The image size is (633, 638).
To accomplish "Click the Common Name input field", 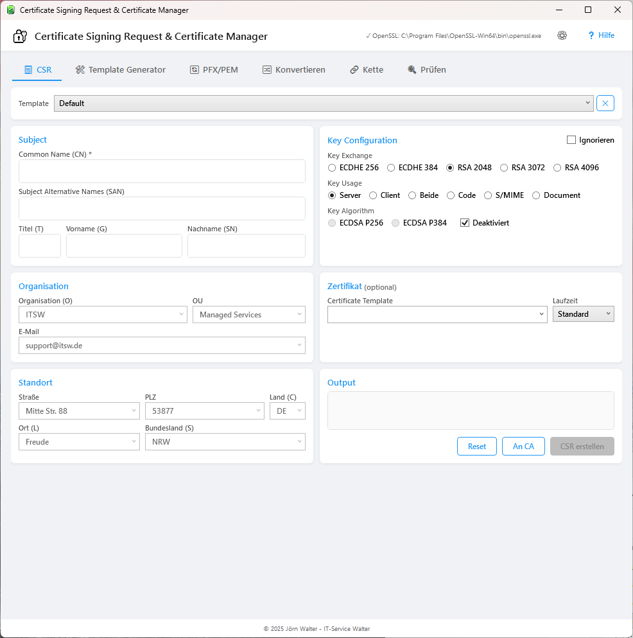I will pyautogui.click(x=161, y=171).
